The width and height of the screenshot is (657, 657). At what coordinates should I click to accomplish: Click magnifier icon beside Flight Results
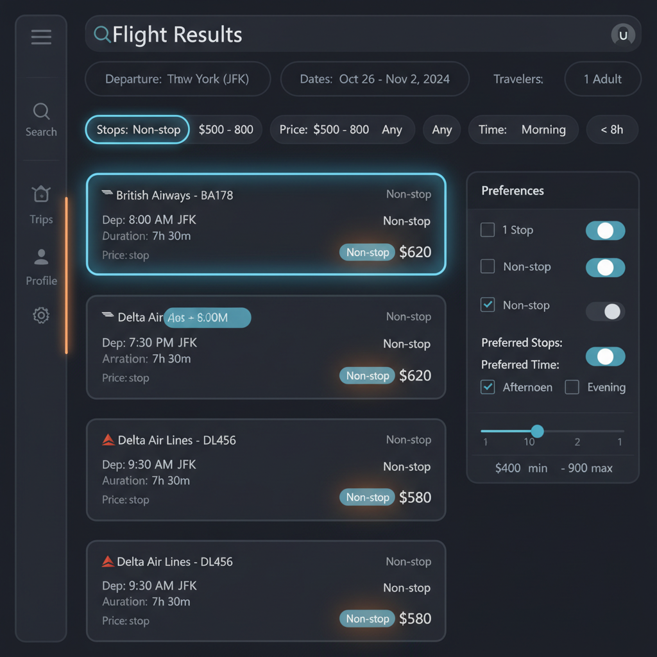tap(102, 34)
